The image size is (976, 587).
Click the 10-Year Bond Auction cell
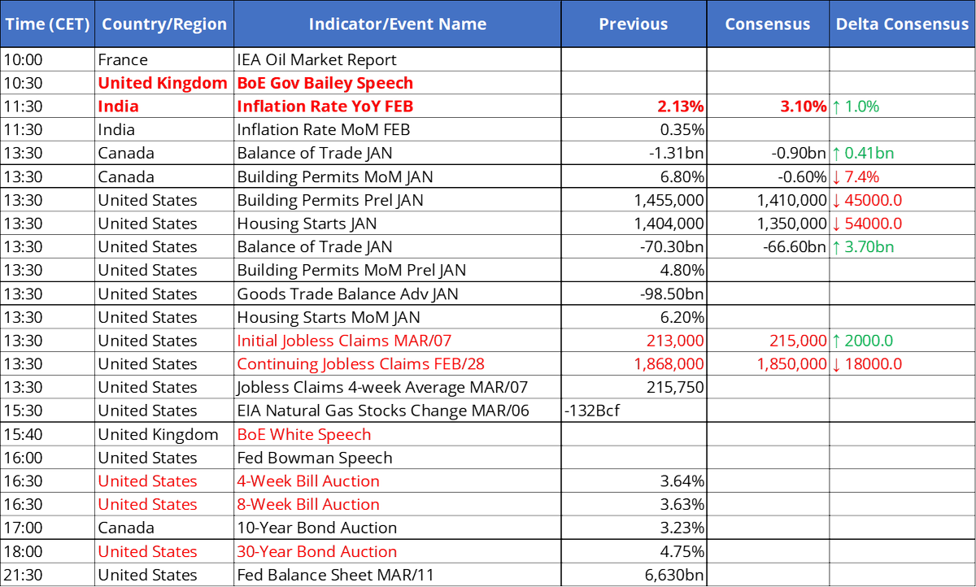pyautogui.click(x=397, y=528)
